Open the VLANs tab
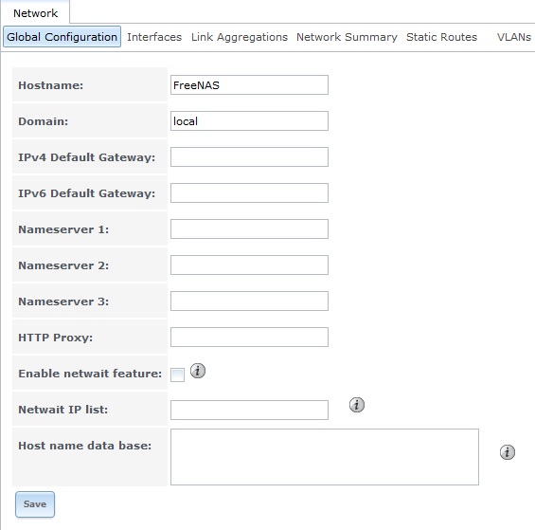This screenshot has height=530, width=535. 513,37
